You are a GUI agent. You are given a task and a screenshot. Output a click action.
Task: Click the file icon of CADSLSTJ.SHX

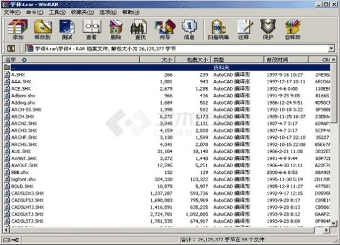7,221
